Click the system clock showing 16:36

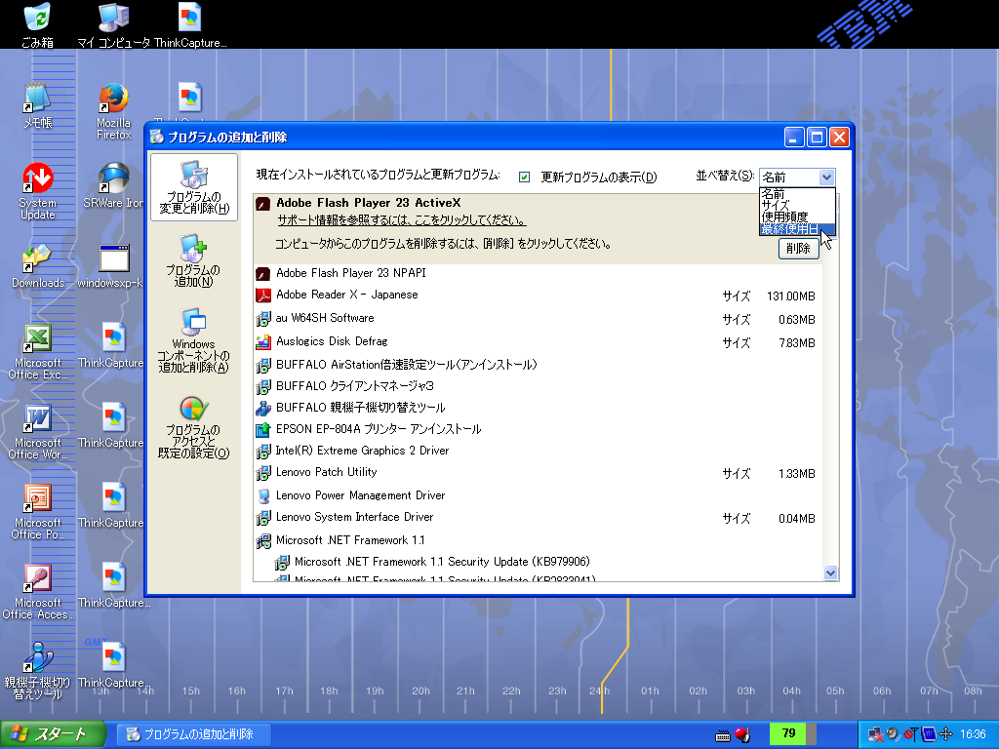(x=973, y=734)
